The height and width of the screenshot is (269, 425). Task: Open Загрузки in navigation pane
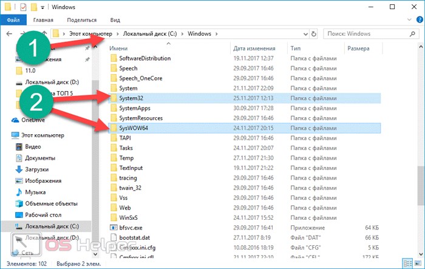(36, 169)
